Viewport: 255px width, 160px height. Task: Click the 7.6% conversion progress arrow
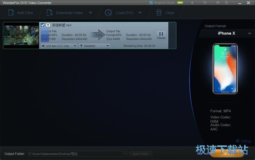pyautogui.click(x=98, y=35)
